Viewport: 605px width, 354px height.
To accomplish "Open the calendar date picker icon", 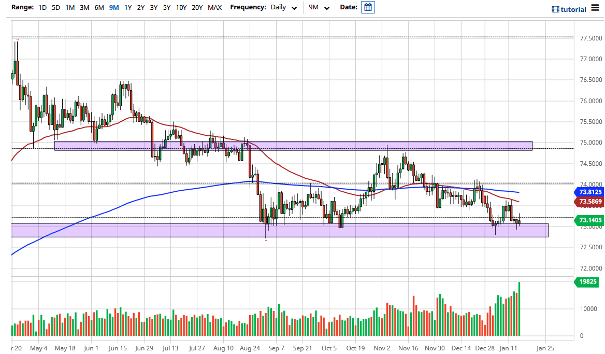I will point(367,8).
